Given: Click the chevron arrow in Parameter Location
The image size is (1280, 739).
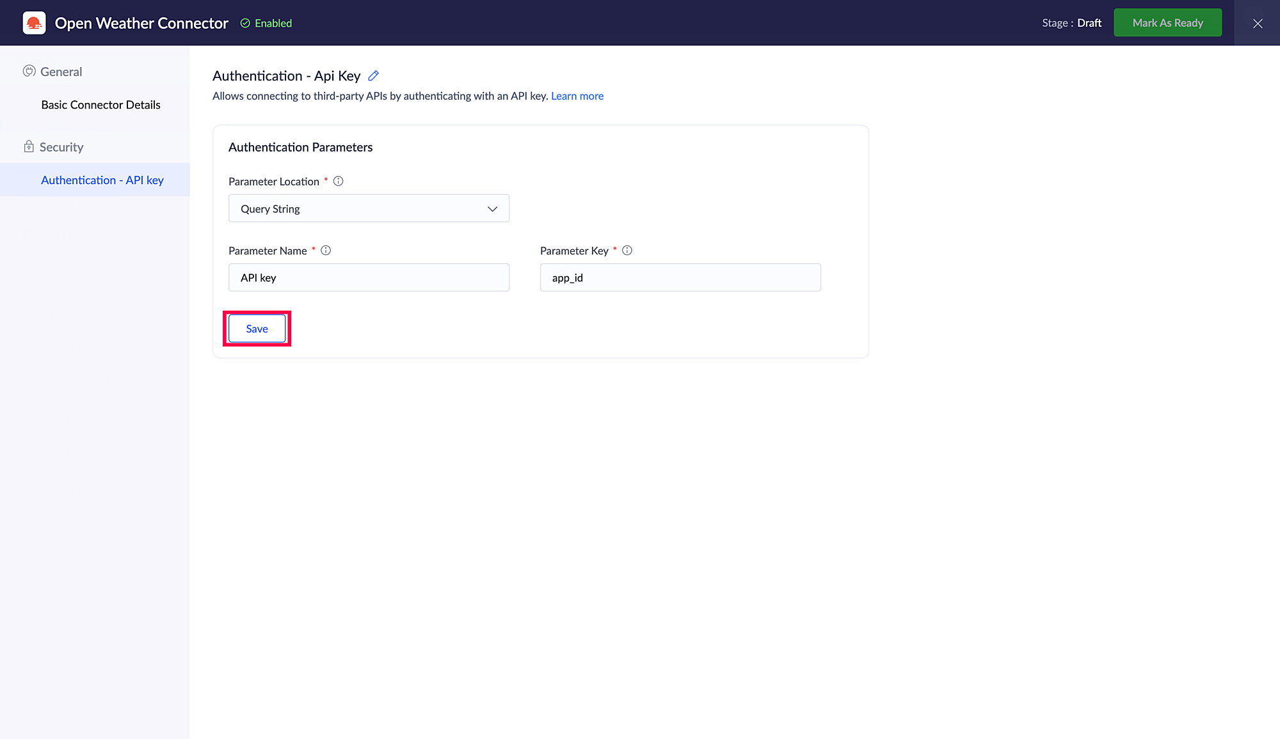Looking at the screenshot, I should tap(492, 209).
